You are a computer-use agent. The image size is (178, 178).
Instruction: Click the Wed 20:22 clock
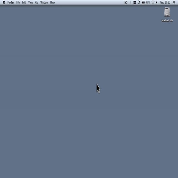pos(165,2)
